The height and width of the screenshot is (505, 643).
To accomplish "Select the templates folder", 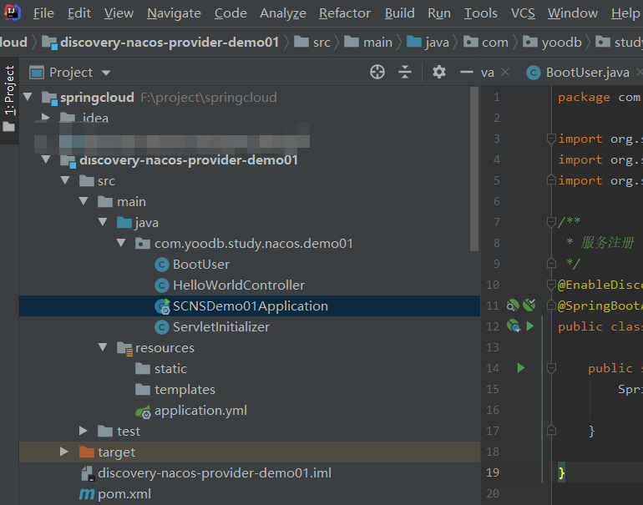I will [185, 390].
